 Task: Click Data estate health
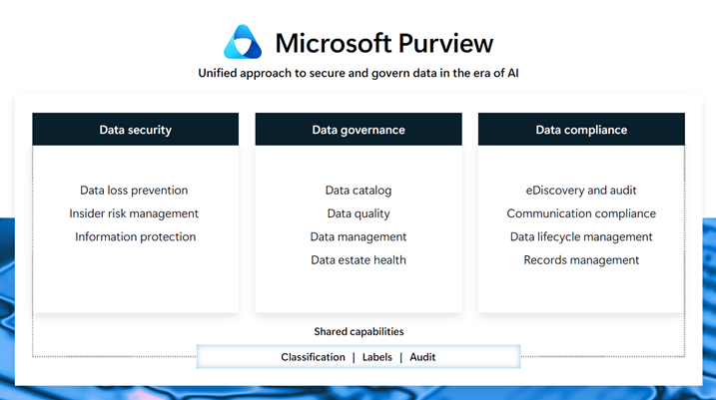click(x=358, y=260)
